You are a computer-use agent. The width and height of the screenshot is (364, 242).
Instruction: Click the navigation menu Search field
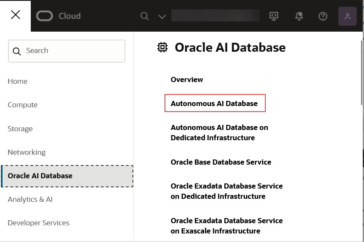pyautogui.click(x=67, y=51)
